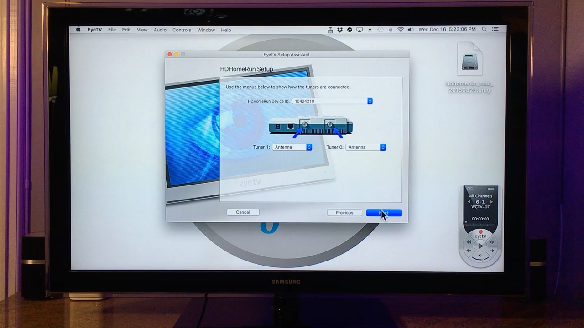Open the File menu

[112, 30]
